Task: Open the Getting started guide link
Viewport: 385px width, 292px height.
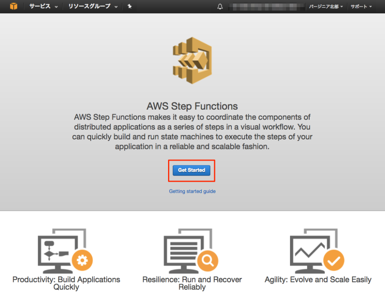Action: pyautogui.click(x=192, y=191)
